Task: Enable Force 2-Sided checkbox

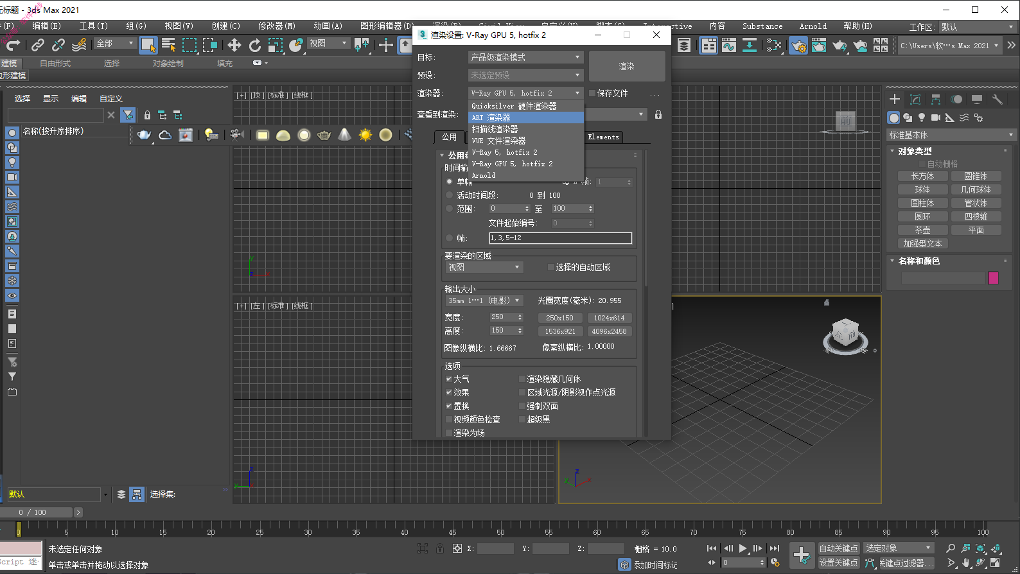Action: [522, 406]
